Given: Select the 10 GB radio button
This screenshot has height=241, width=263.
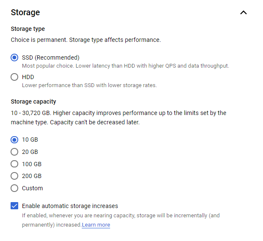Looking at the screenshot, I should (x=14, y=140).
